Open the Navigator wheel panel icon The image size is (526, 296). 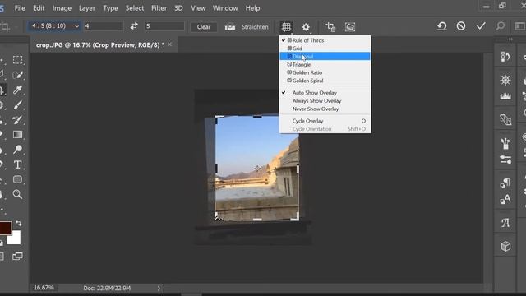505,81
